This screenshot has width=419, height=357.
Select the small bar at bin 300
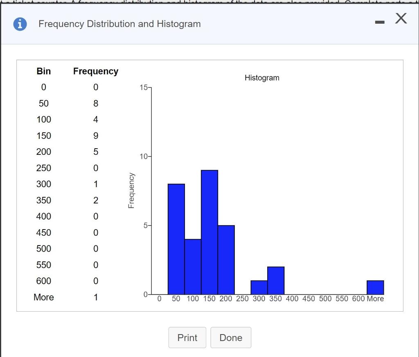pyautogui.click(x=259, y=288)
